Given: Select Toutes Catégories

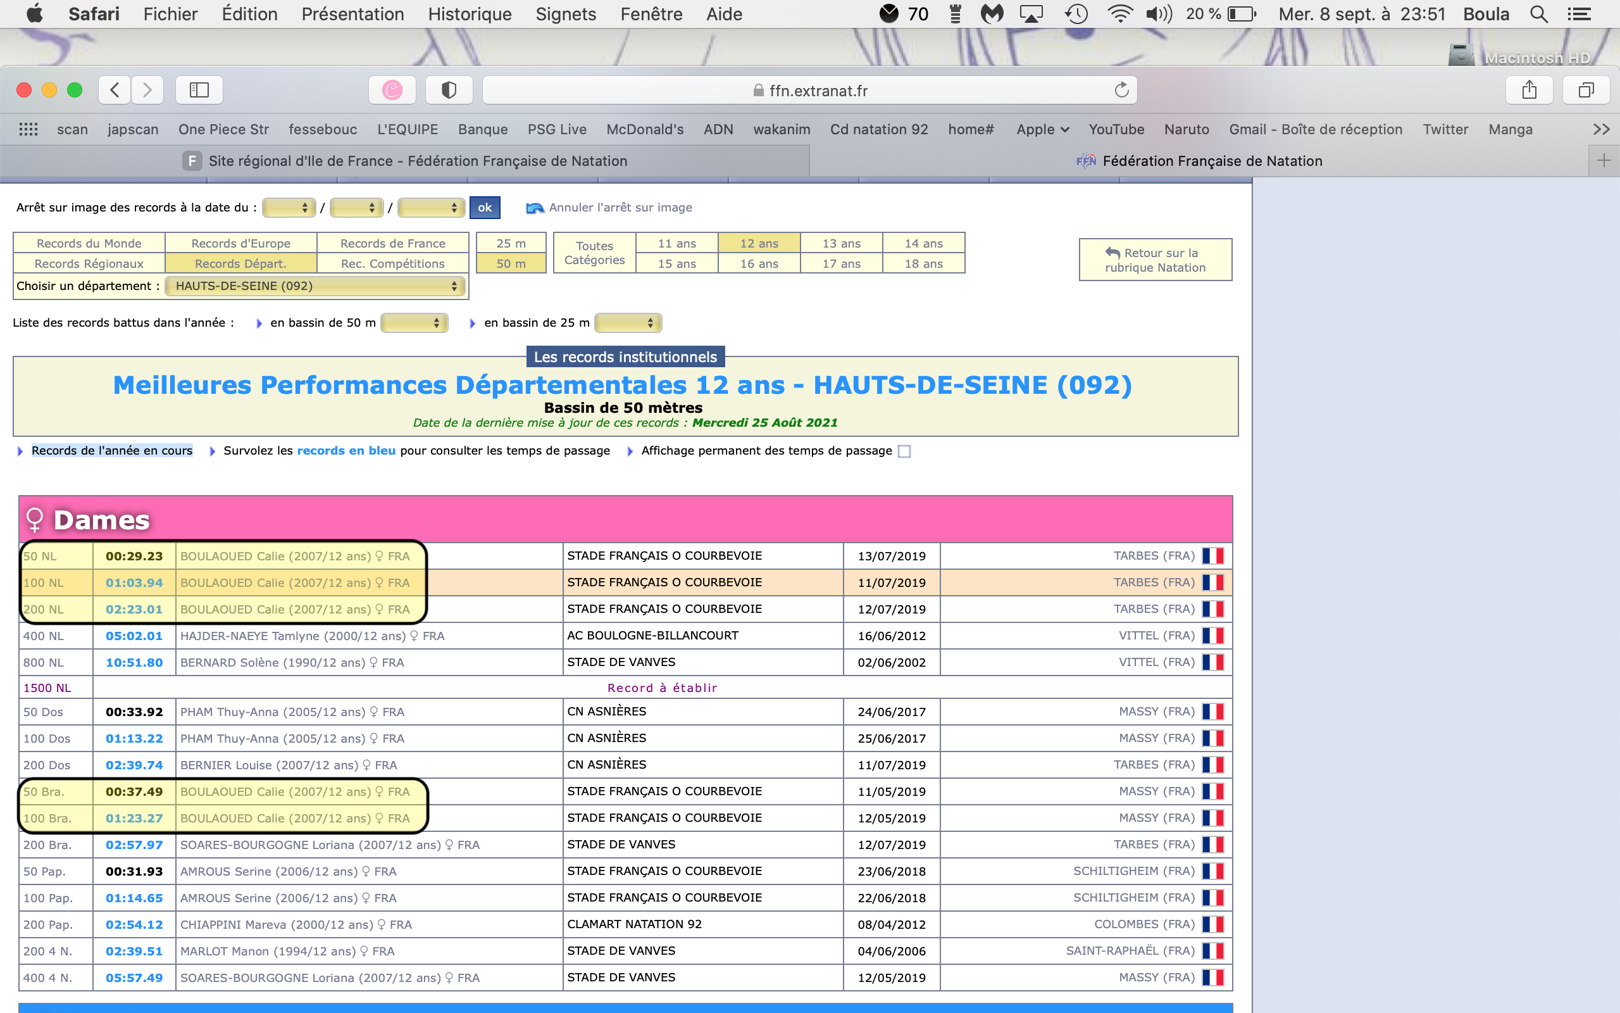Looking at the screenshot, I should tap(594, 253).
